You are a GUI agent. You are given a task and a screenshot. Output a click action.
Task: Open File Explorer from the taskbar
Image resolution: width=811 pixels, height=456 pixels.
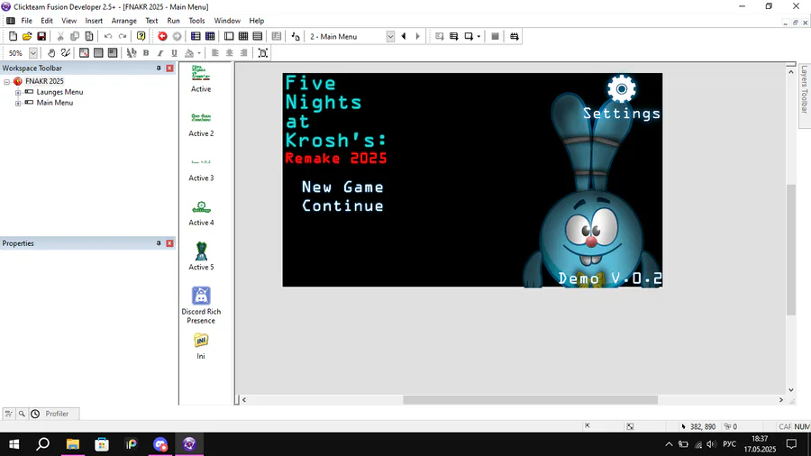click(73, 444)
